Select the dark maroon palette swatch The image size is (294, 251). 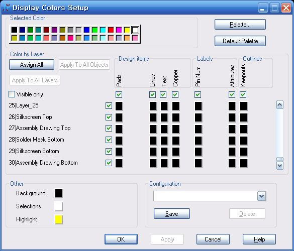tap(47, 30)
